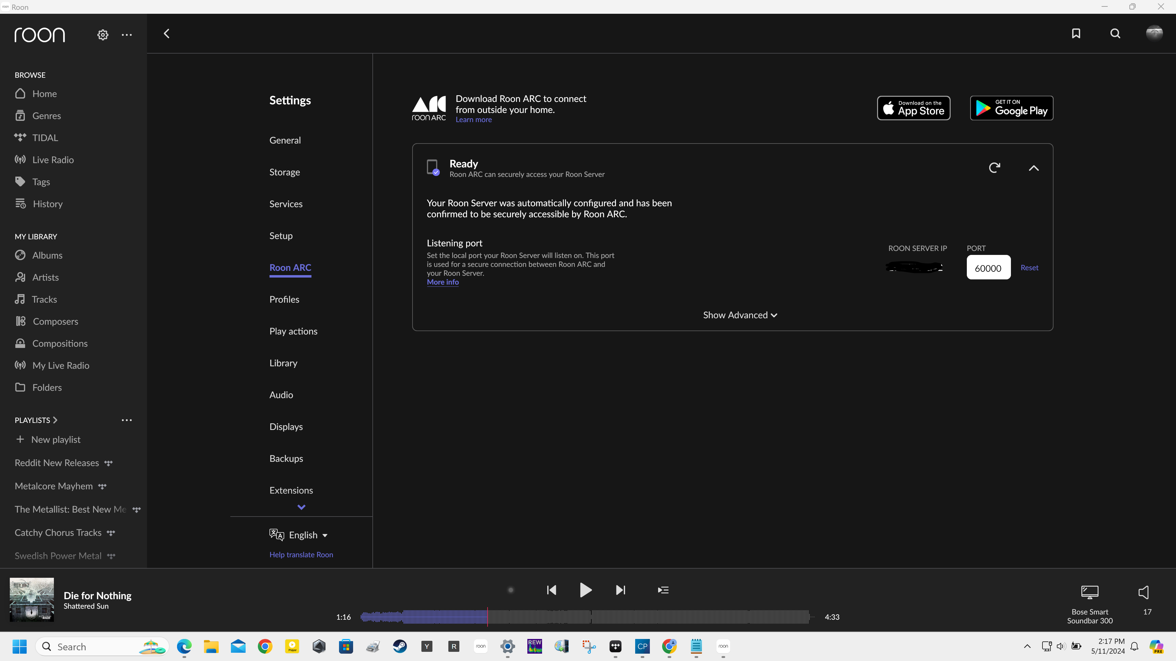Click the PORT input field
This screenshot has width=1176, height=661.
coord(988,267)
